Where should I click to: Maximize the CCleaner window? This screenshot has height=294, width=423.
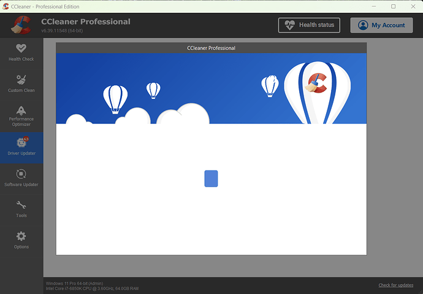(x=394, y=7)
